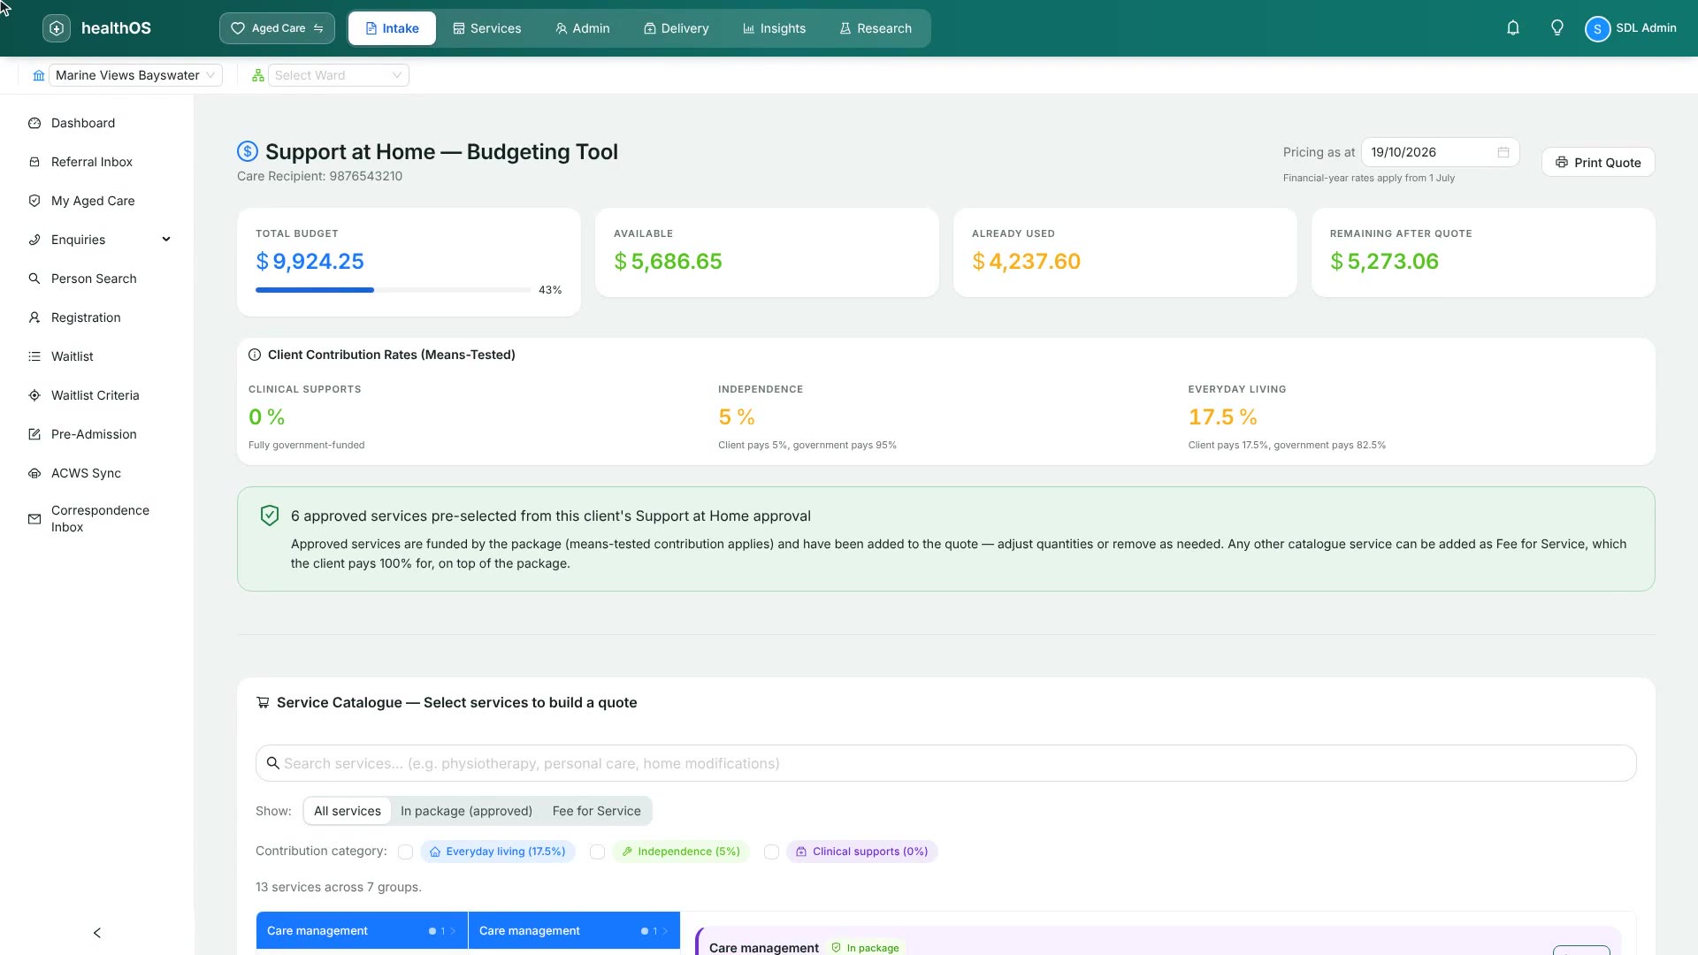Switch to the Intake tab
Viewport: 1698px width, 955px height.
[x=392, y=28]
